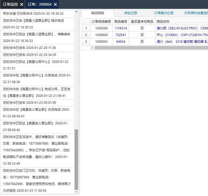Select the 【南昌分拣中心】分拣完成 log entry
Image resolution: width=208 pixels, height=196 pixels.
pos(37,79)
